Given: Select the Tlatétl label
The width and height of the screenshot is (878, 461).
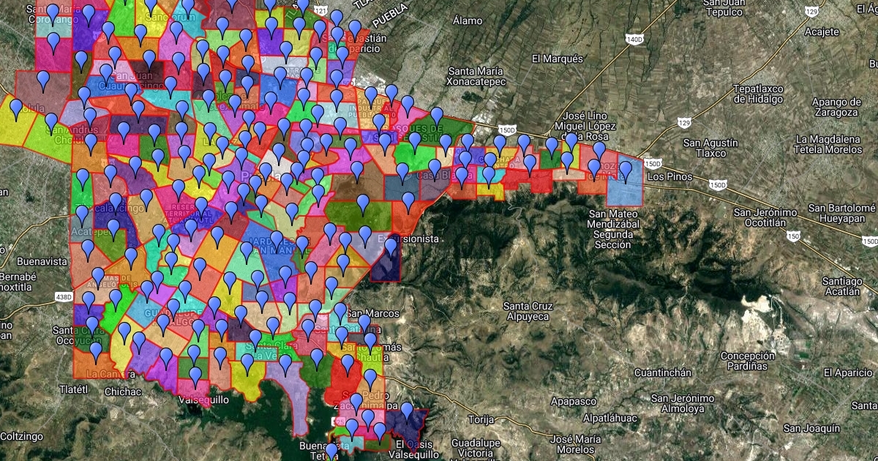Looking at the screenshot, I should coord(74,389).
